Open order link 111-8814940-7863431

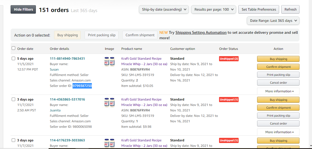pyautogui.click(x=67, y=59)
